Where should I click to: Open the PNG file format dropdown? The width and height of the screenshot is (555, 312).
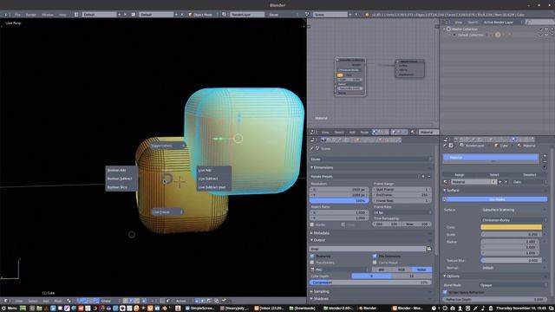(339, 270)
